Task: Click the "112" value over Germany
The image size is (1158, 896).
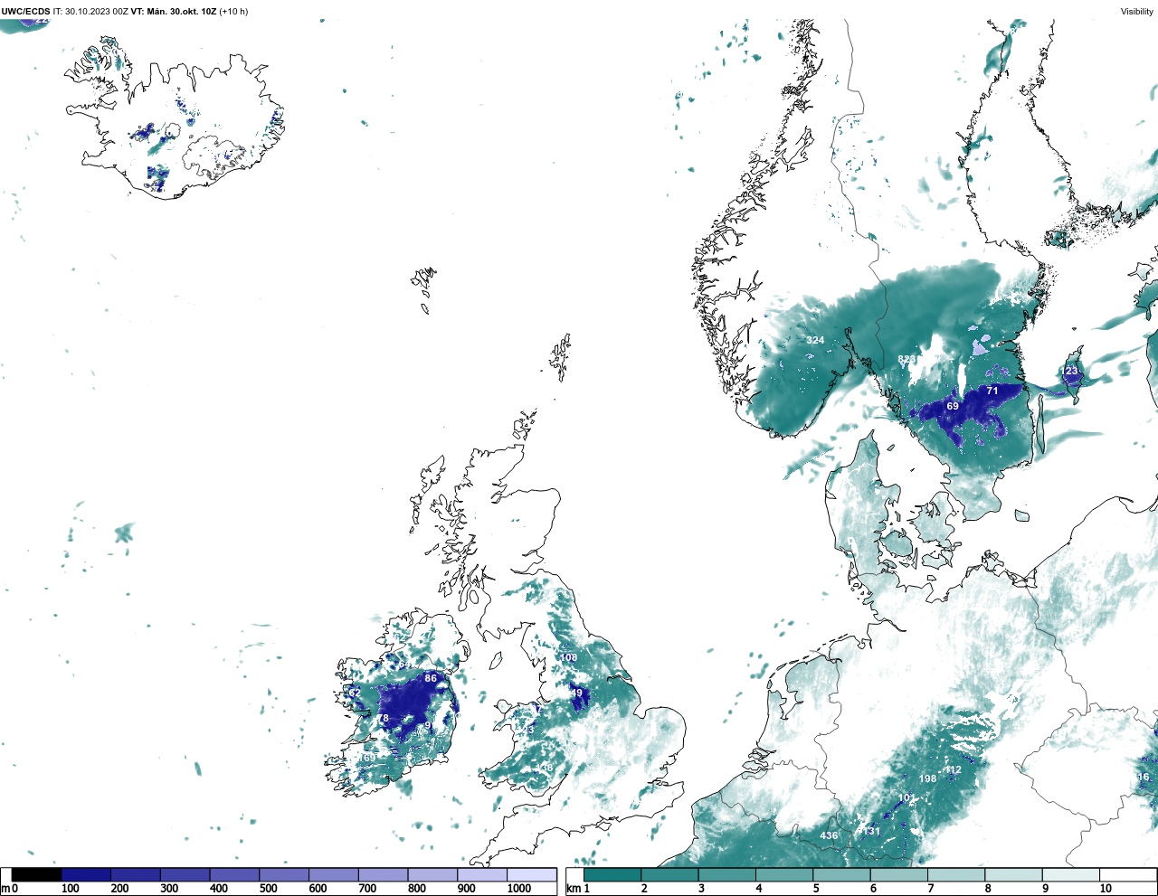Action: tap(954, 770)
